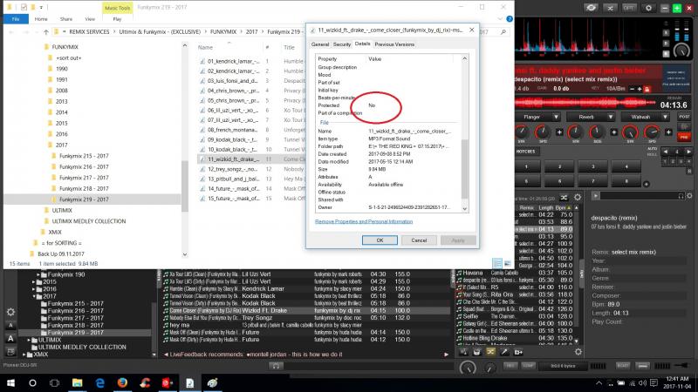
Task: Switch Explorer to large icons view
Action: click(507, 263)
